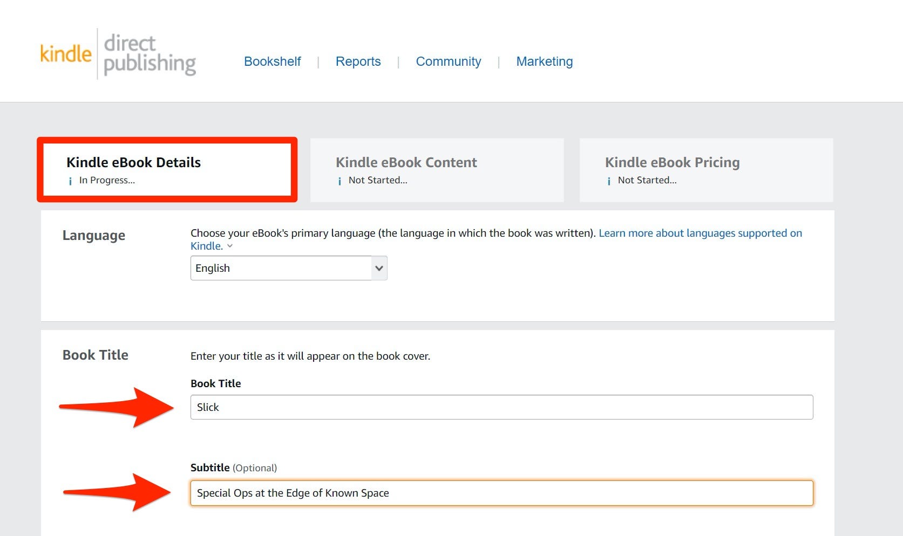Click the Kindle Direct Publishing logo
This screenshot has height=536, width=903.
point(118,54)
